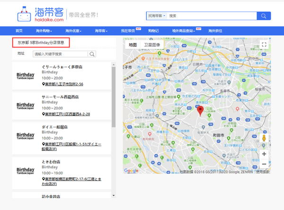Click the 10:00～19:00 hours of ときわ台店

point(53,173)
